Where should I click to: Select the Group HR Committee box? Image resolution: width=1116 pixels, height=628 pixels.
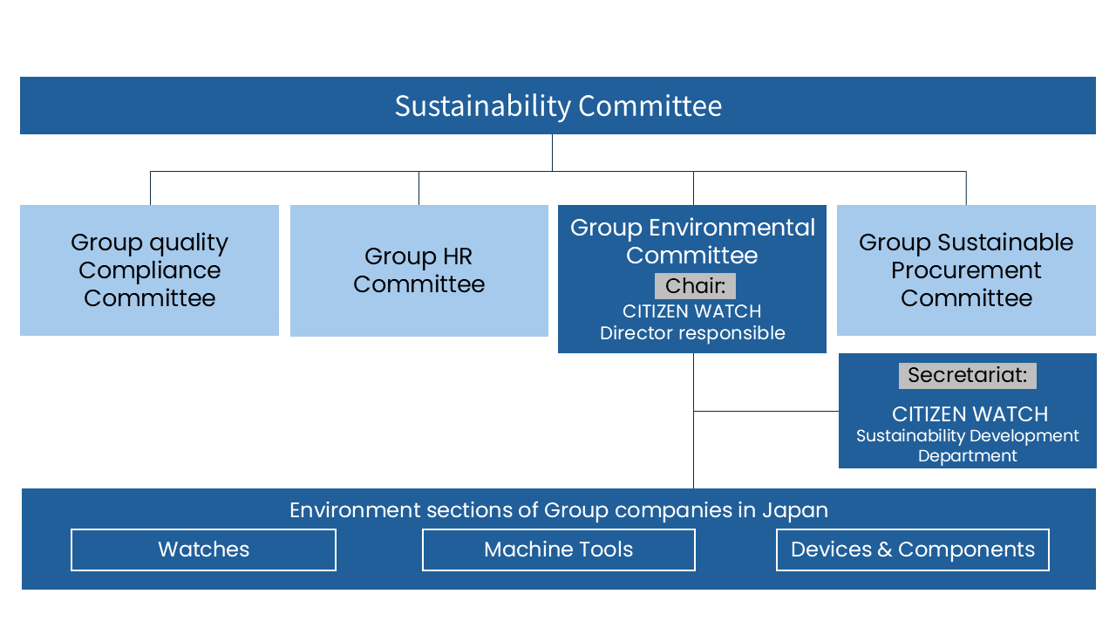coord(419,270)
